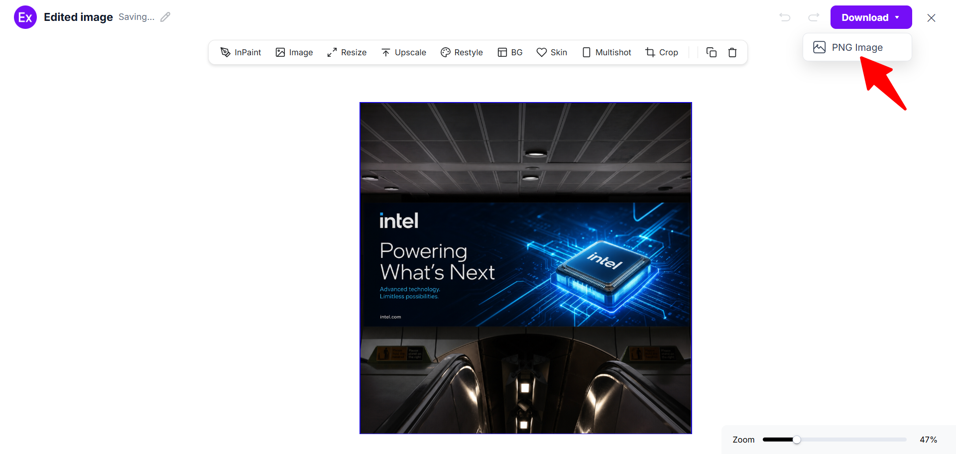Image resolution: width=956 pixels, height=454 pixels.
Task: Click the redo arrow icon
Action: click(814, 17)
